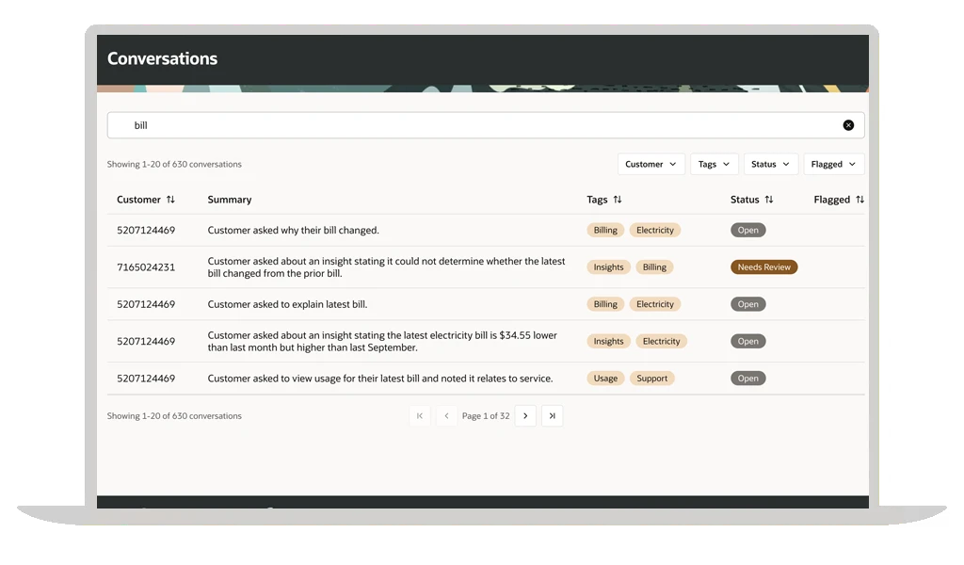Click the Usage tag

coord(605,379)
